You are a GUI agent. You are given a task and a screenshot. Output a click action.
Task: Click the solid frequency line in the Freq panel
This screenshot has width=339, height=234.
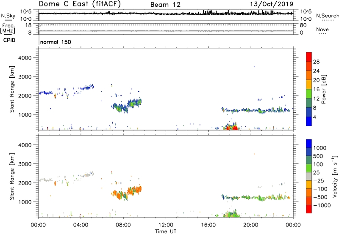pyautogui.click(x=166, y=31)
